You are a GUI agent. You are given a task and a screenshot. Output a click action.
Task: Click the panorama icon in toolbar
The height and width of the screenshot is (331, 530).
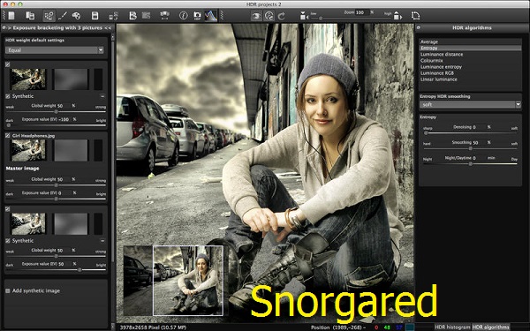(x=164, y=16)
